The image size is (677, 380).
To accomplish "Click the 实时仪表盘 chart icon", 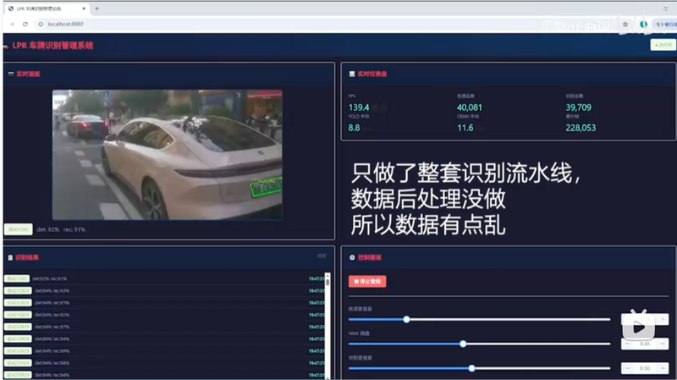I will (x=352, y=74).
